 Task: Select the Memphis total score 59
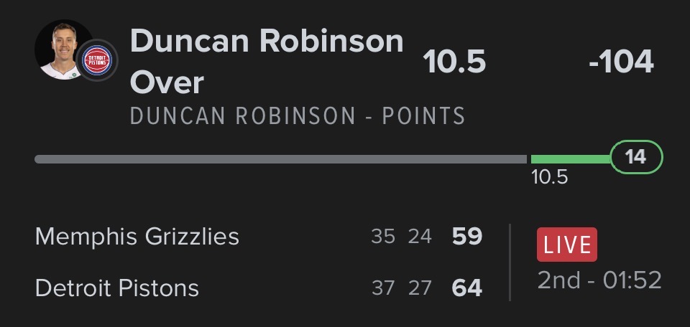(467, 237)
